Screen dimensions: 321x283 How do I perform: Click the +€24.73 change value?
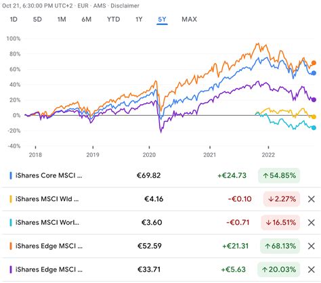(x=232, y=175)
